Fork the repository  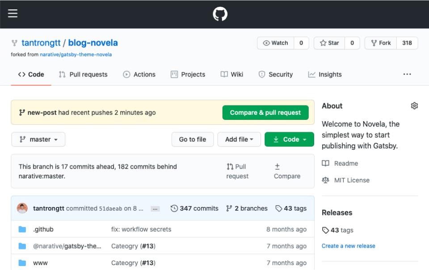tap(381, 43)
